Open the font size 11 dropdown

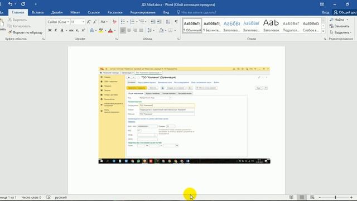tap(83, 22)
